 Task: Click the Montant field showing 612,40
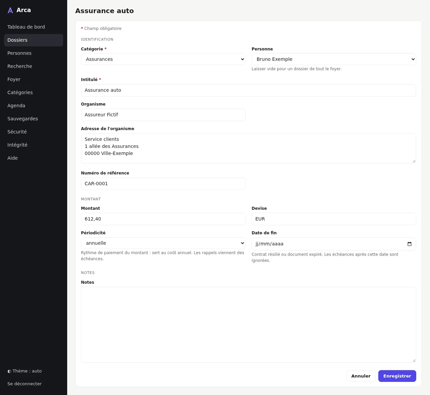[x=163, y=219]
